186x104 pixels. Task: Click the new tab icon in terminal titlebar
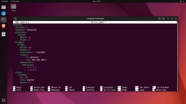tap(15, 18)
